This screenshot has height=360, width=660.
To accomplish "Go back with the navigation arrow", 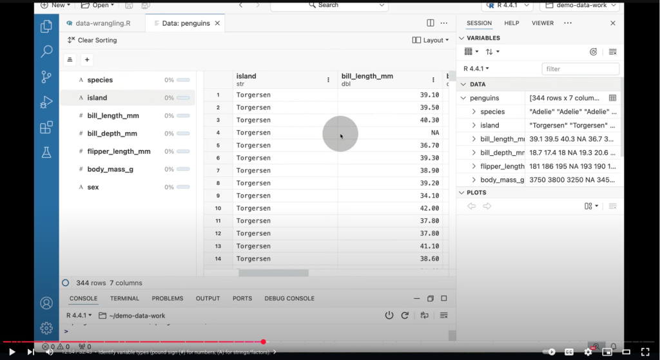I will [x=241, y=5].
